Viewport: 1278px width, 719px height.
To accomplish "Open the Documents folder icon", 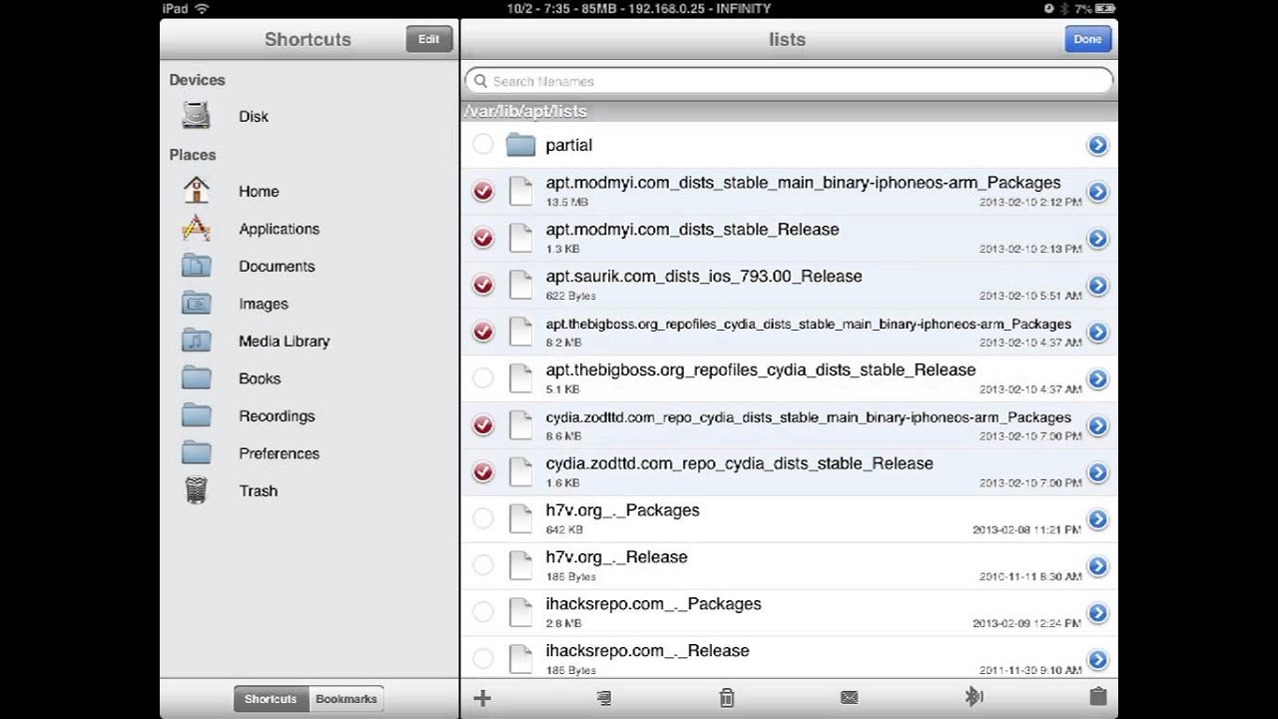I will pyautogui.click(x=197, y=266).
